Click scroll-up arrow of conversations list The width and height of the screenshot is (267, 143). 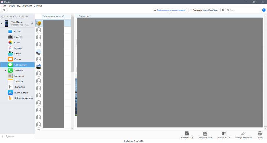pos(72,15)
